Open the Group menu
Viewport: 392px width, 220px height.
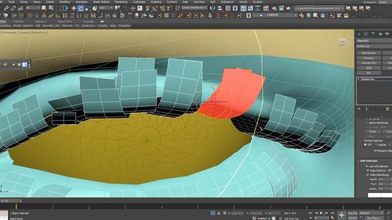coord(24,2)
